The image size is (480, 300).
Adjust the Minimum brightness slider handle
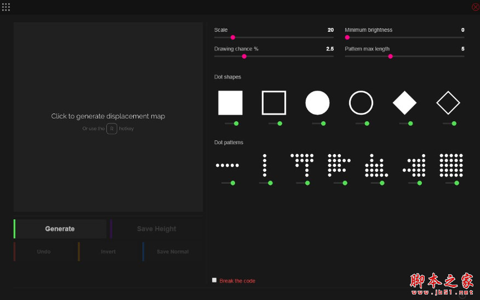coord(347,37)
